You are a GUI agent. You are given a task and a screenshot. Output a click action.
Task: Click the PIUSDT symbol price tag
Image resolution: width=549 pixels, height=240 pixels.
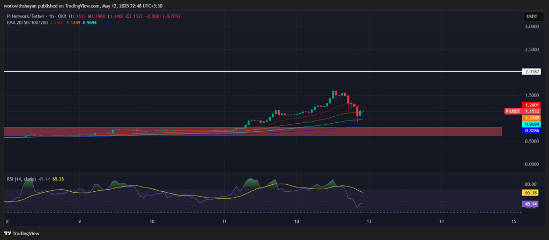tap(513, 111)
